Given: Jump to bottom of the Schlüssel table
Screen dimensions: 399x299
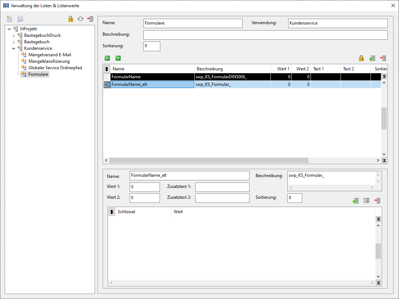Looking at the screenshot, I should click(x=378, y=283).
